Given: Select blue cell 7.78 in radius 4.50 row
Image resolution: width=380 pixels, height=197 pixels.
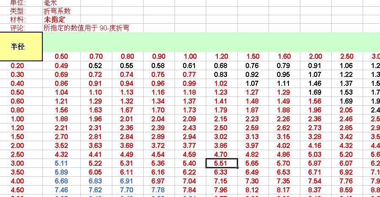Looking at the screenshot, I should click(158, 190).
